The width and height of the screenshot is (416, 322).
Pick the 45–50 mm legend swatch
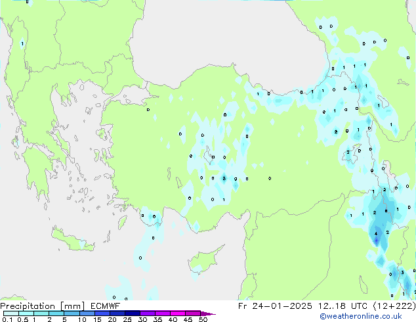coord(193,313)
